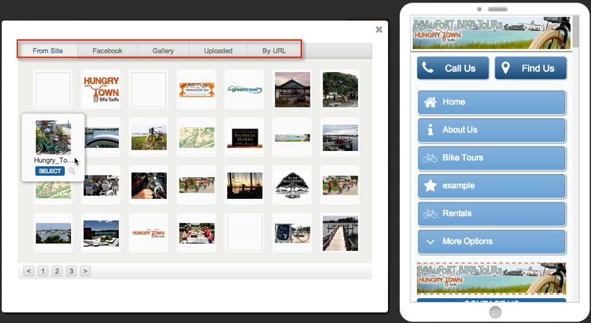Select the bike repair hands thumbnail
This screenshot has width=591, height=323.
click(149, 185)
